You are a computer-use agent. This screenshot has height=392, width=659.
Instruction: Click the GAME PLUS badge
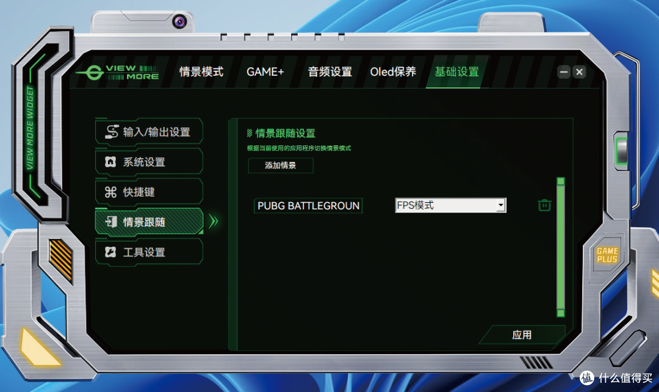pos(607,255)
